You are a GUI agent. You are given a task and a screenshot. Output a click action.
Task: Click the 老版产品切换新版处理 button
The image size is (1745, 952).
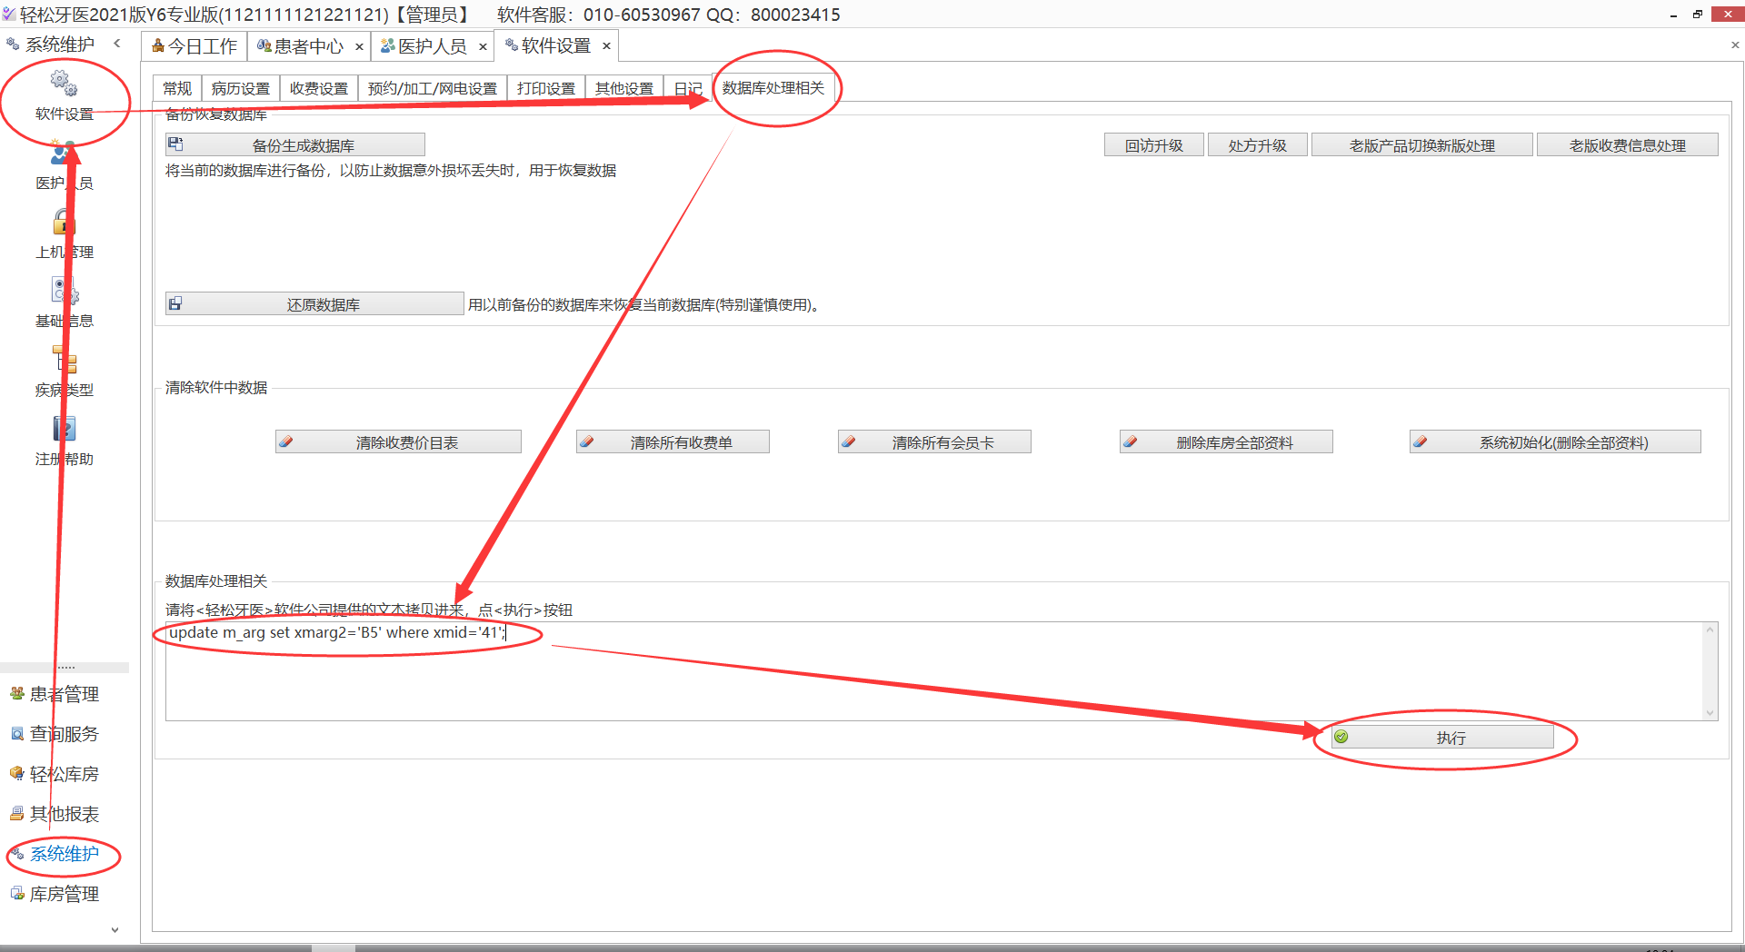click(1422, 145)
